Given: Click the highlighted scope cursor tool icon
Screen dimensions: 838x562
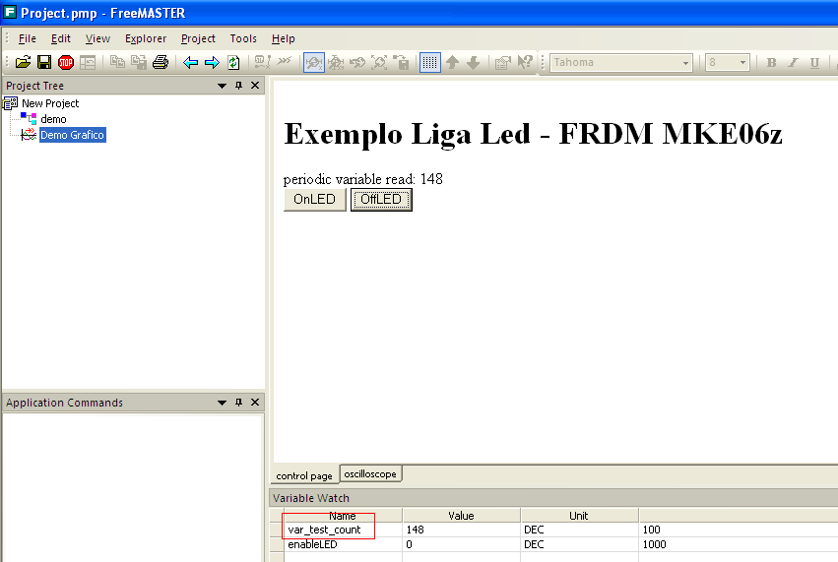Looking at the screenshot, I should pos(314,63).
